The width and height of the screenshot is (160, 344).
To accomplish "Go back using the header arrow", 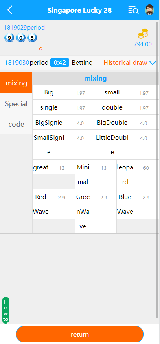I will 10,10.
